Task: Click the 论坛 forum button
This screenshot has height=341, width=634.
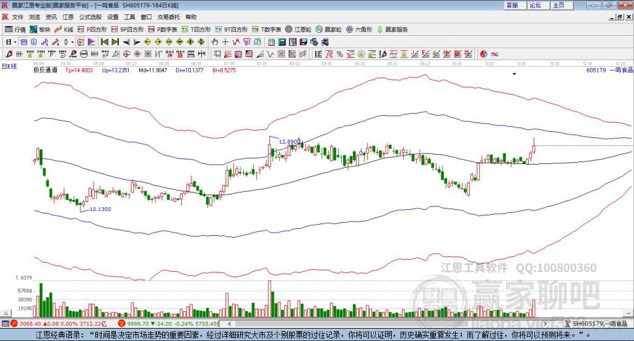Action: (538, 5)
